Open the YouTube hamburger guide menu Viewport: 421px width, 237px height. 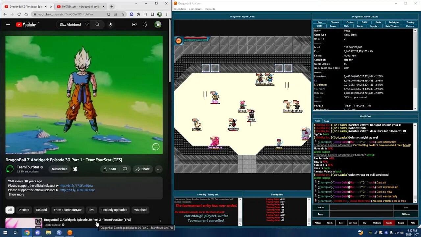click(8, 24)
